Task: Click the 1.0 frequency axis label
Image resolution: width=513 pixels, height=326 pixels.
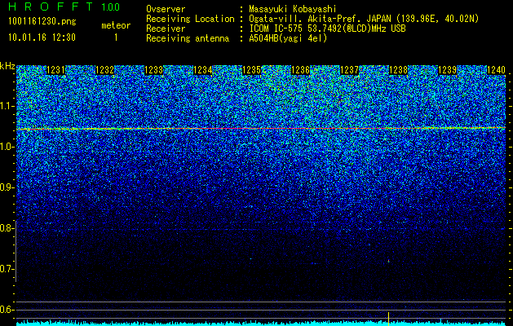Action: pos(7,147)
